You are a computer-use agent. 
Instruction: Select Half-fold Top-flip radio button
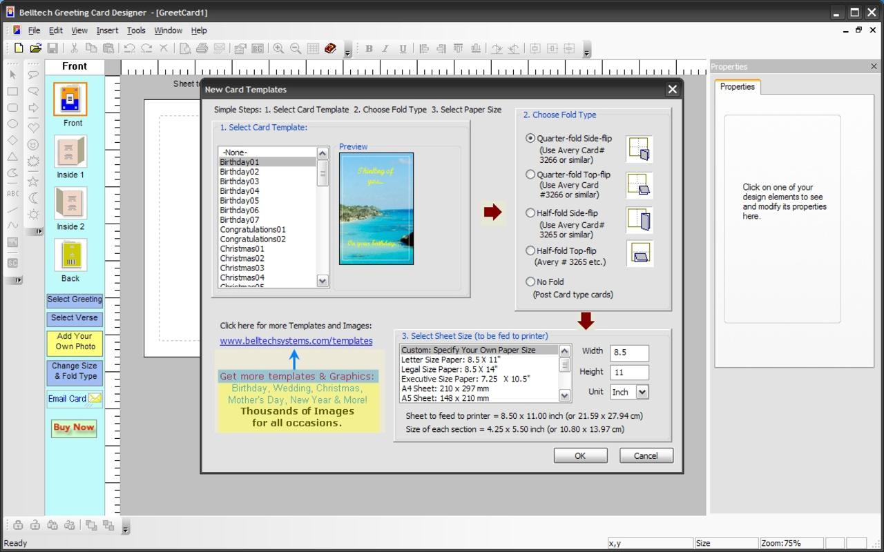point(530,251)
